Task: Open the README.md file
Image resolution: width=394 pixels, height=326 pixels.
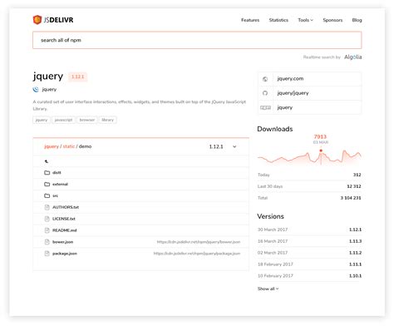Action: (x=65, y=230)
